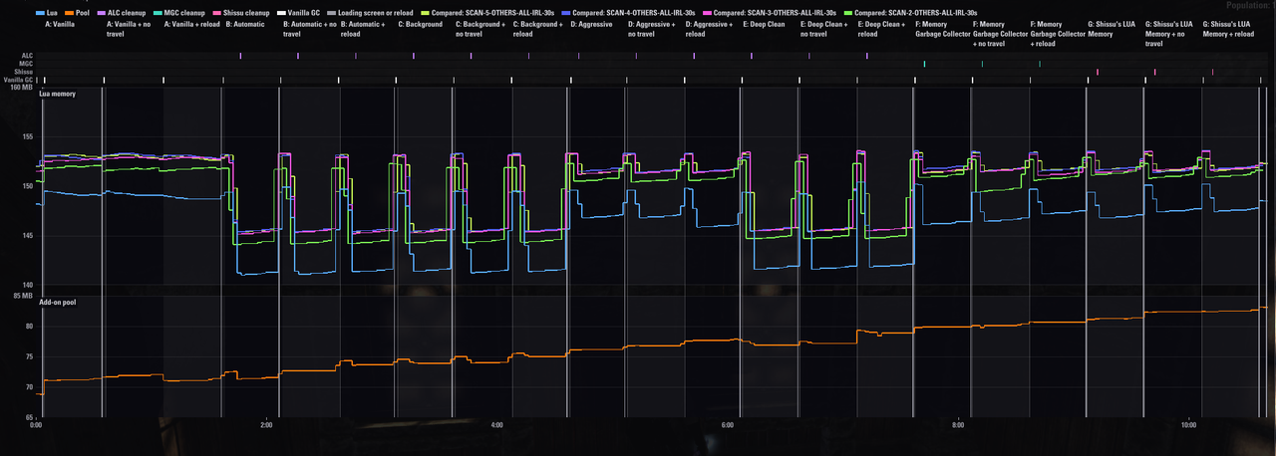Click the purple ALC cleanup legend swatch
Viewport: 1276px width, 456px height.
[x=101, y=13]
